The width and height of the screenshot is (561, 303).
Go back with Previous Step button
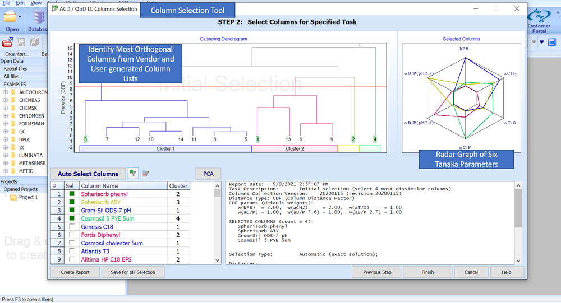(377, 272)
